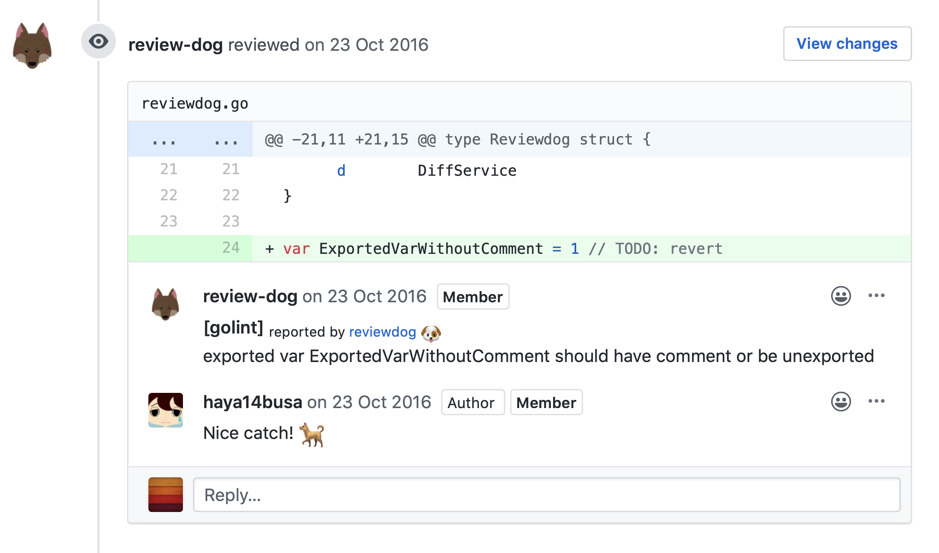Open reviewdog.go file name
939x553 pixels.
point(195,103)
